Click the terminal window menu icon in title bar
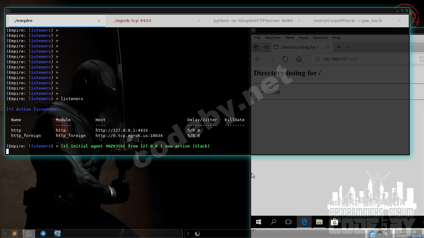 8,11
